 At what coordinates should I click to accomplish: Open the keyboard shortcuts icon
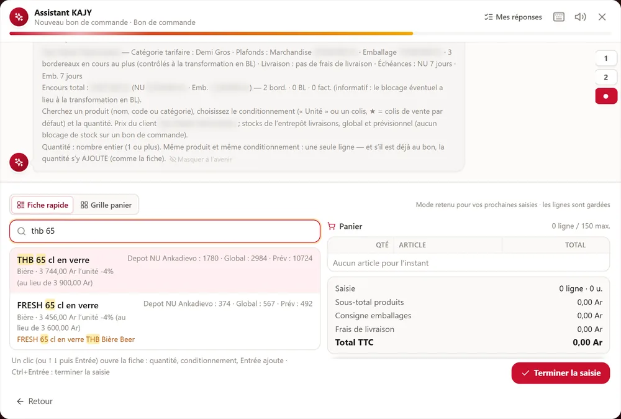click(559, 17)
